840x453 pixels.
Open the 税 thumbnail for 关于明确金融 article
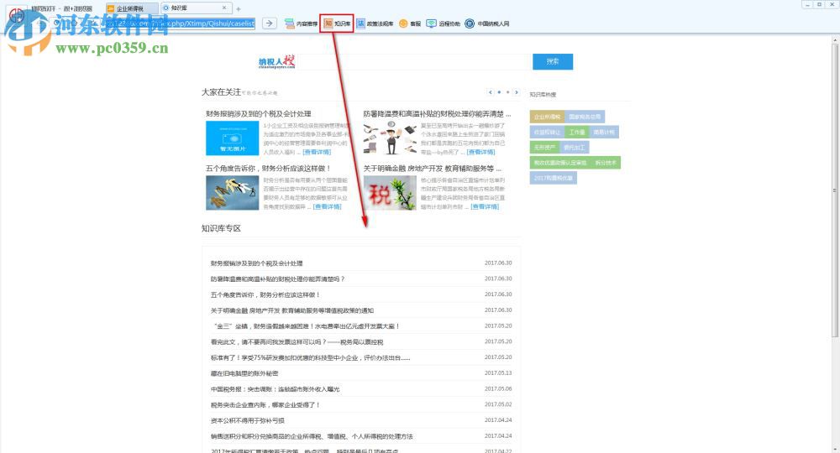(390, 193)
